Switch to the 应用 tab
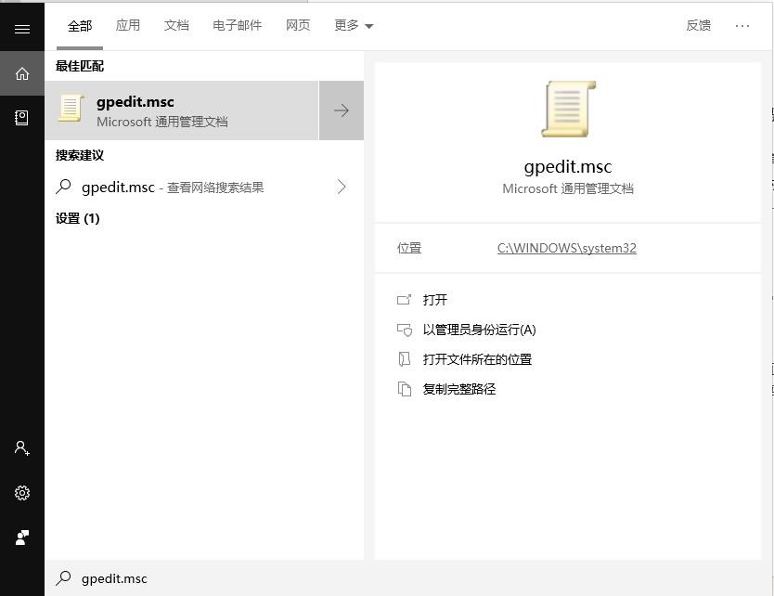 [x=128, y=25]
